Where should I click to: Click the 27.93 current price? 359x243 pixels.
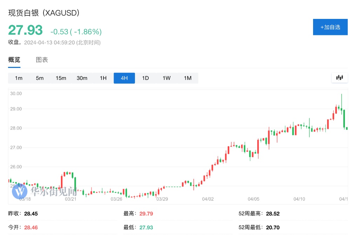pyautogui.click(x=25, y=30)
